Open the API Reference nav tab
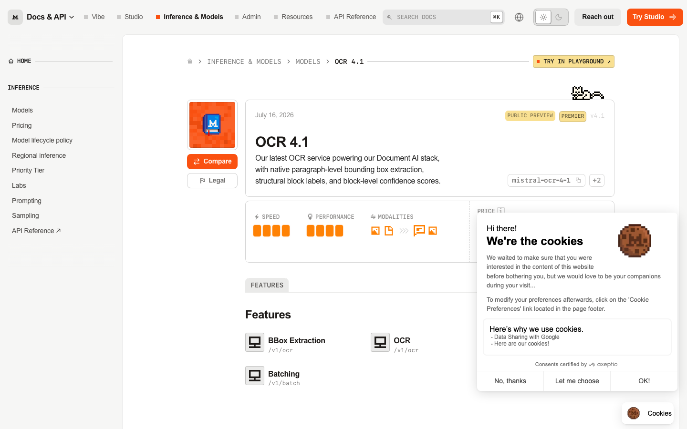 351,17
